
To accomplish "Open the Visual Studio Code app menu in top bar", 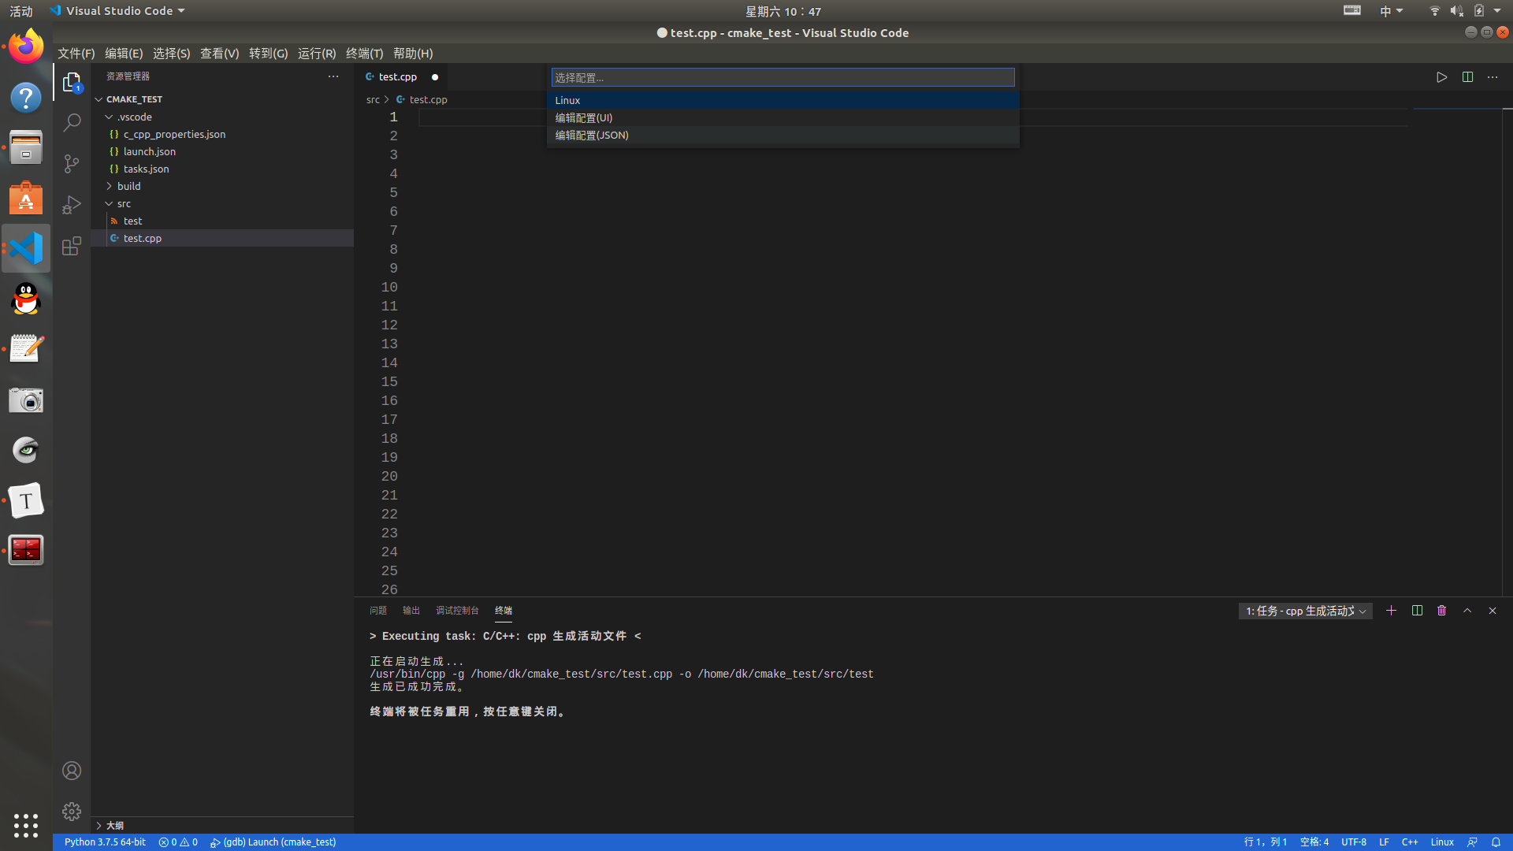I will pyautogui.click(x=117, y=11).
